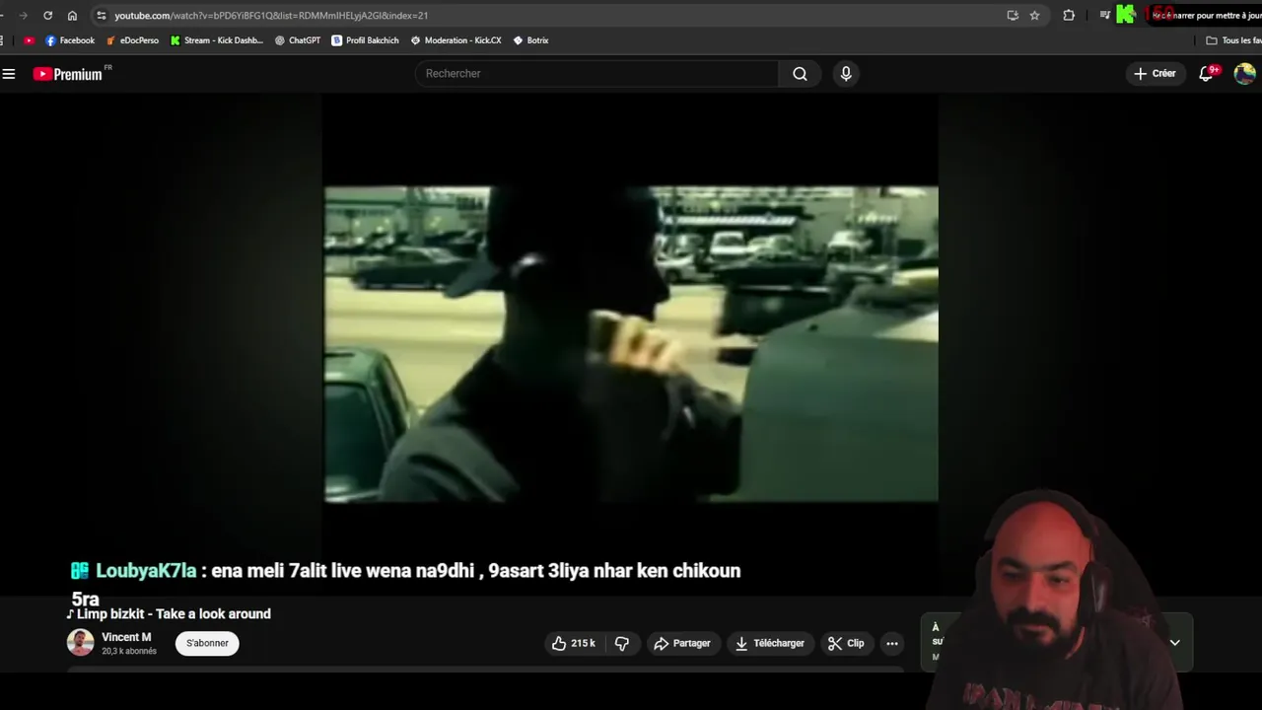1262x710 pixels.
Task: Open the eDocPerso bookmark
Action: click(132, 40)
